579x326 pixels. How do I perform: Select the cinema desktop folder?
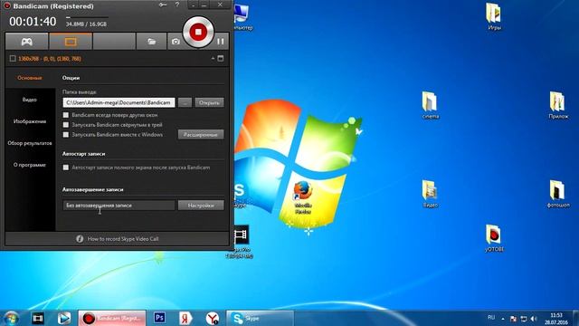(x=431, y=105)
